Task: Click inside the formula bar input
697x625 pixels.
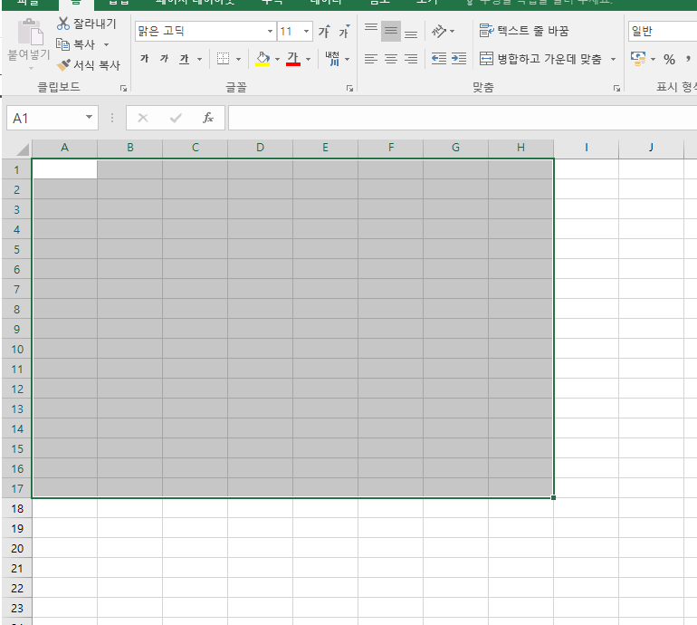Action: point(463,118)
